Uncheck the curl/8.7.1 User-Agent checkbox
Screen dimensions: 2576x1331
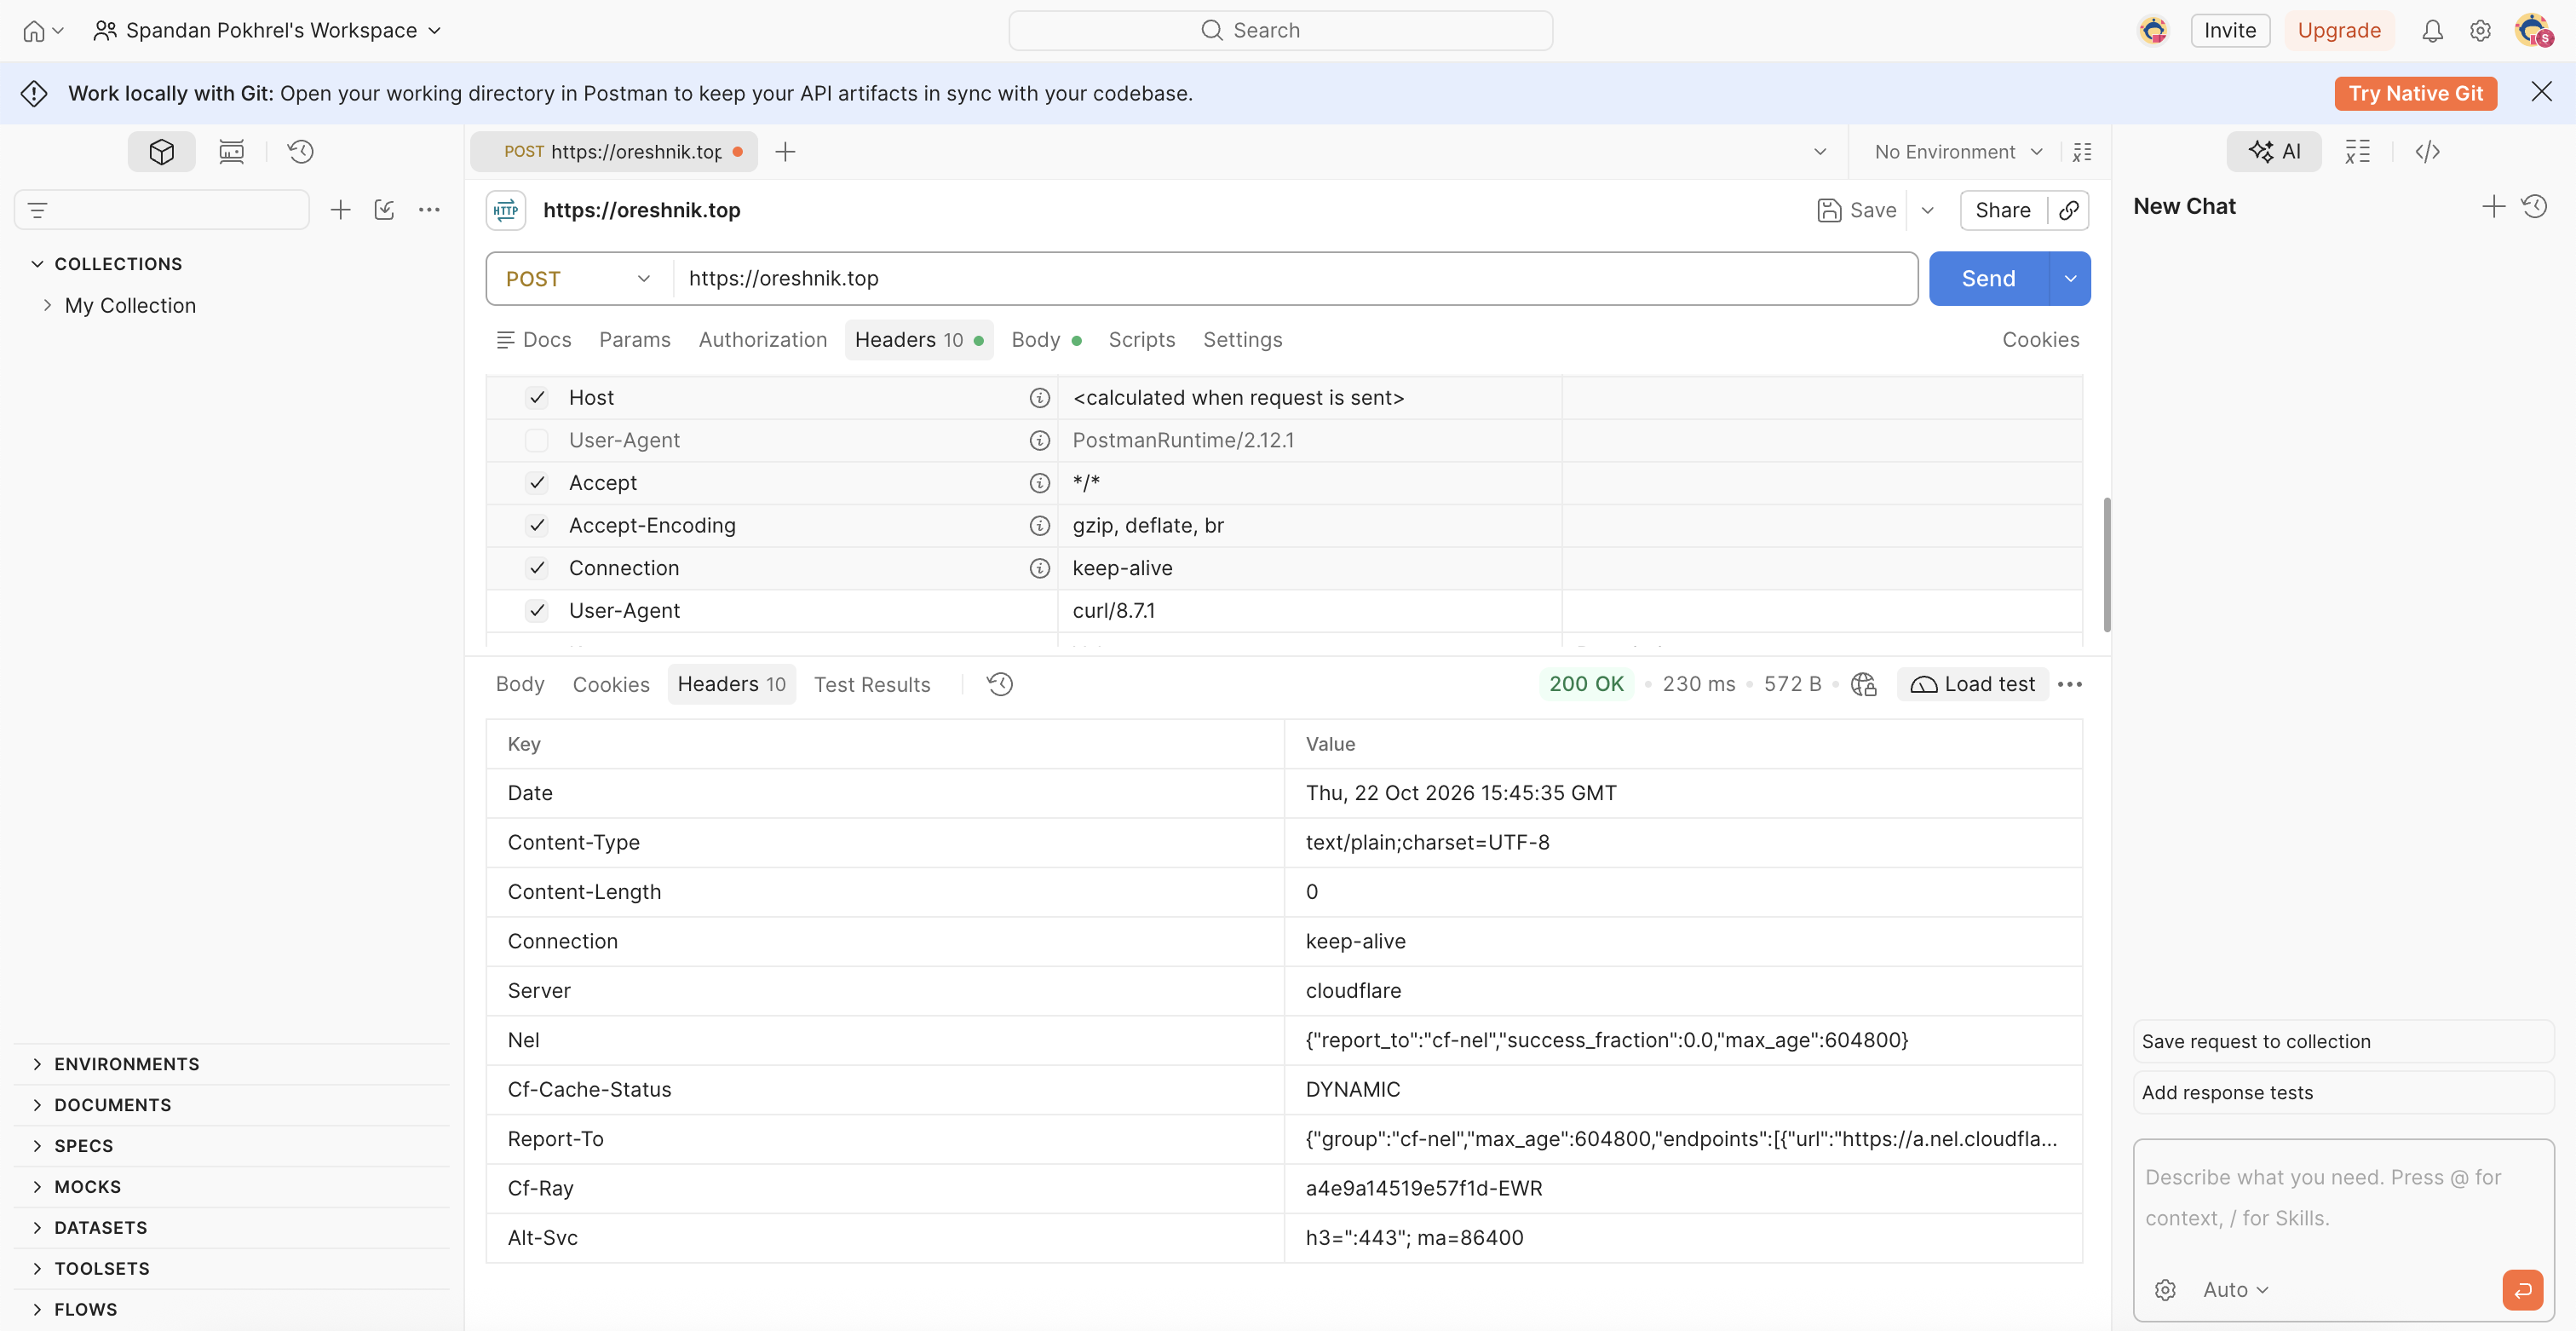(537, 611)
